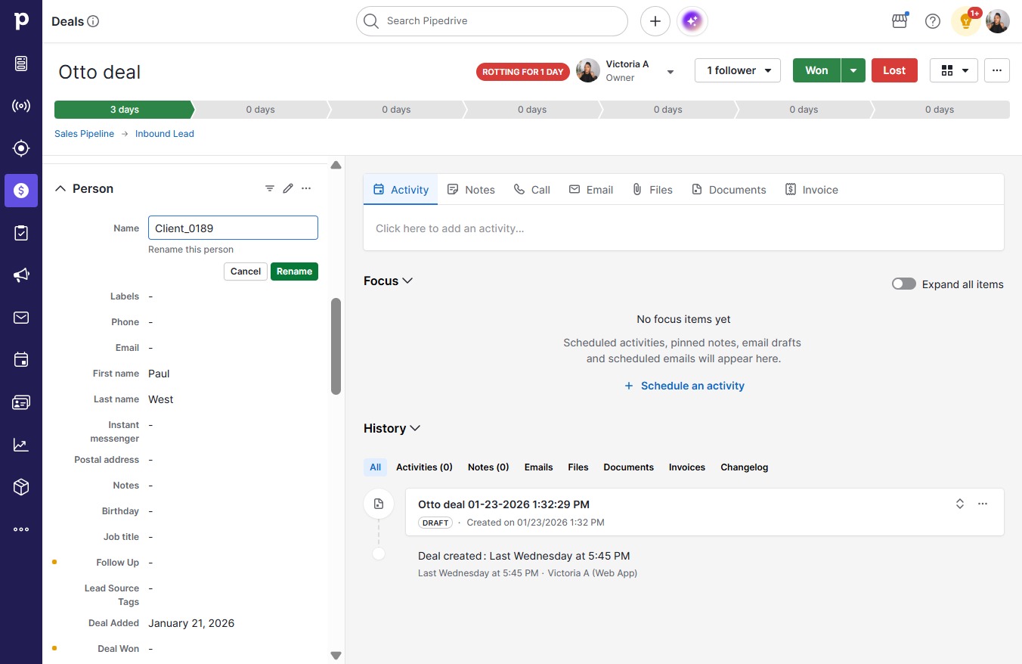
Task: Switch to the Files tab
Action: pos(652,190)
